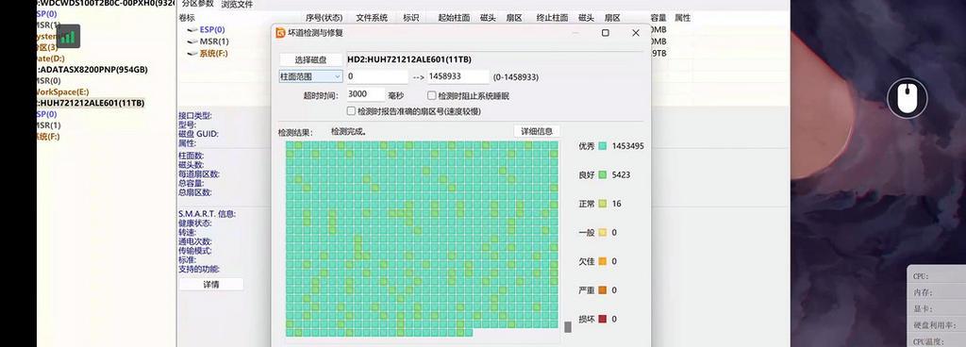The width and height of the screenshot is (966, 347).
Task: Click the 5423 count next to 良好
Action: (x=621, y=175)
